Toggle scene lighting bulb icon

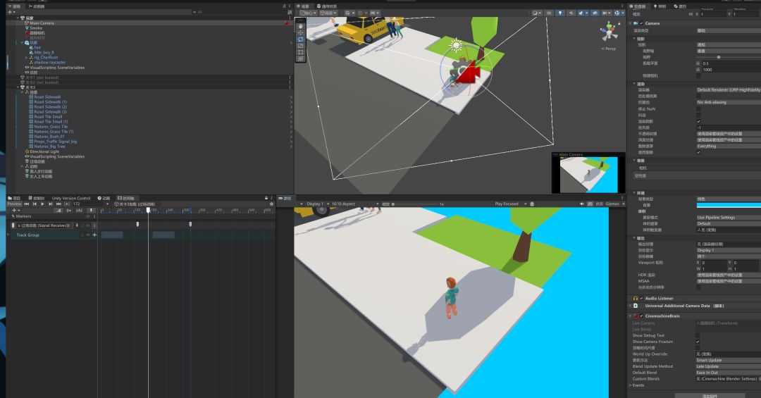[x=559, y=13]
